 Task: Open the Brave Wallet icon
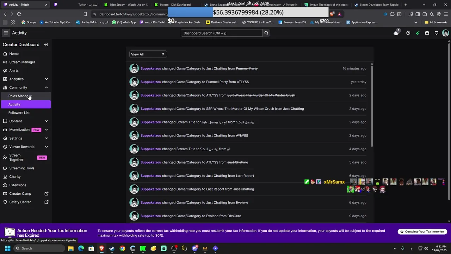coord(425,14)
